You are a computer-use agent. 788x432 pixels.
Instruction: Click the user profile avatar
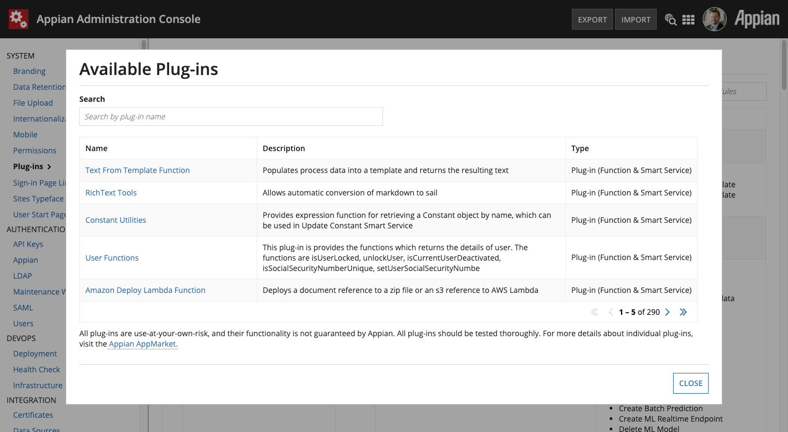pyautogui.click(x=714, y=19)
